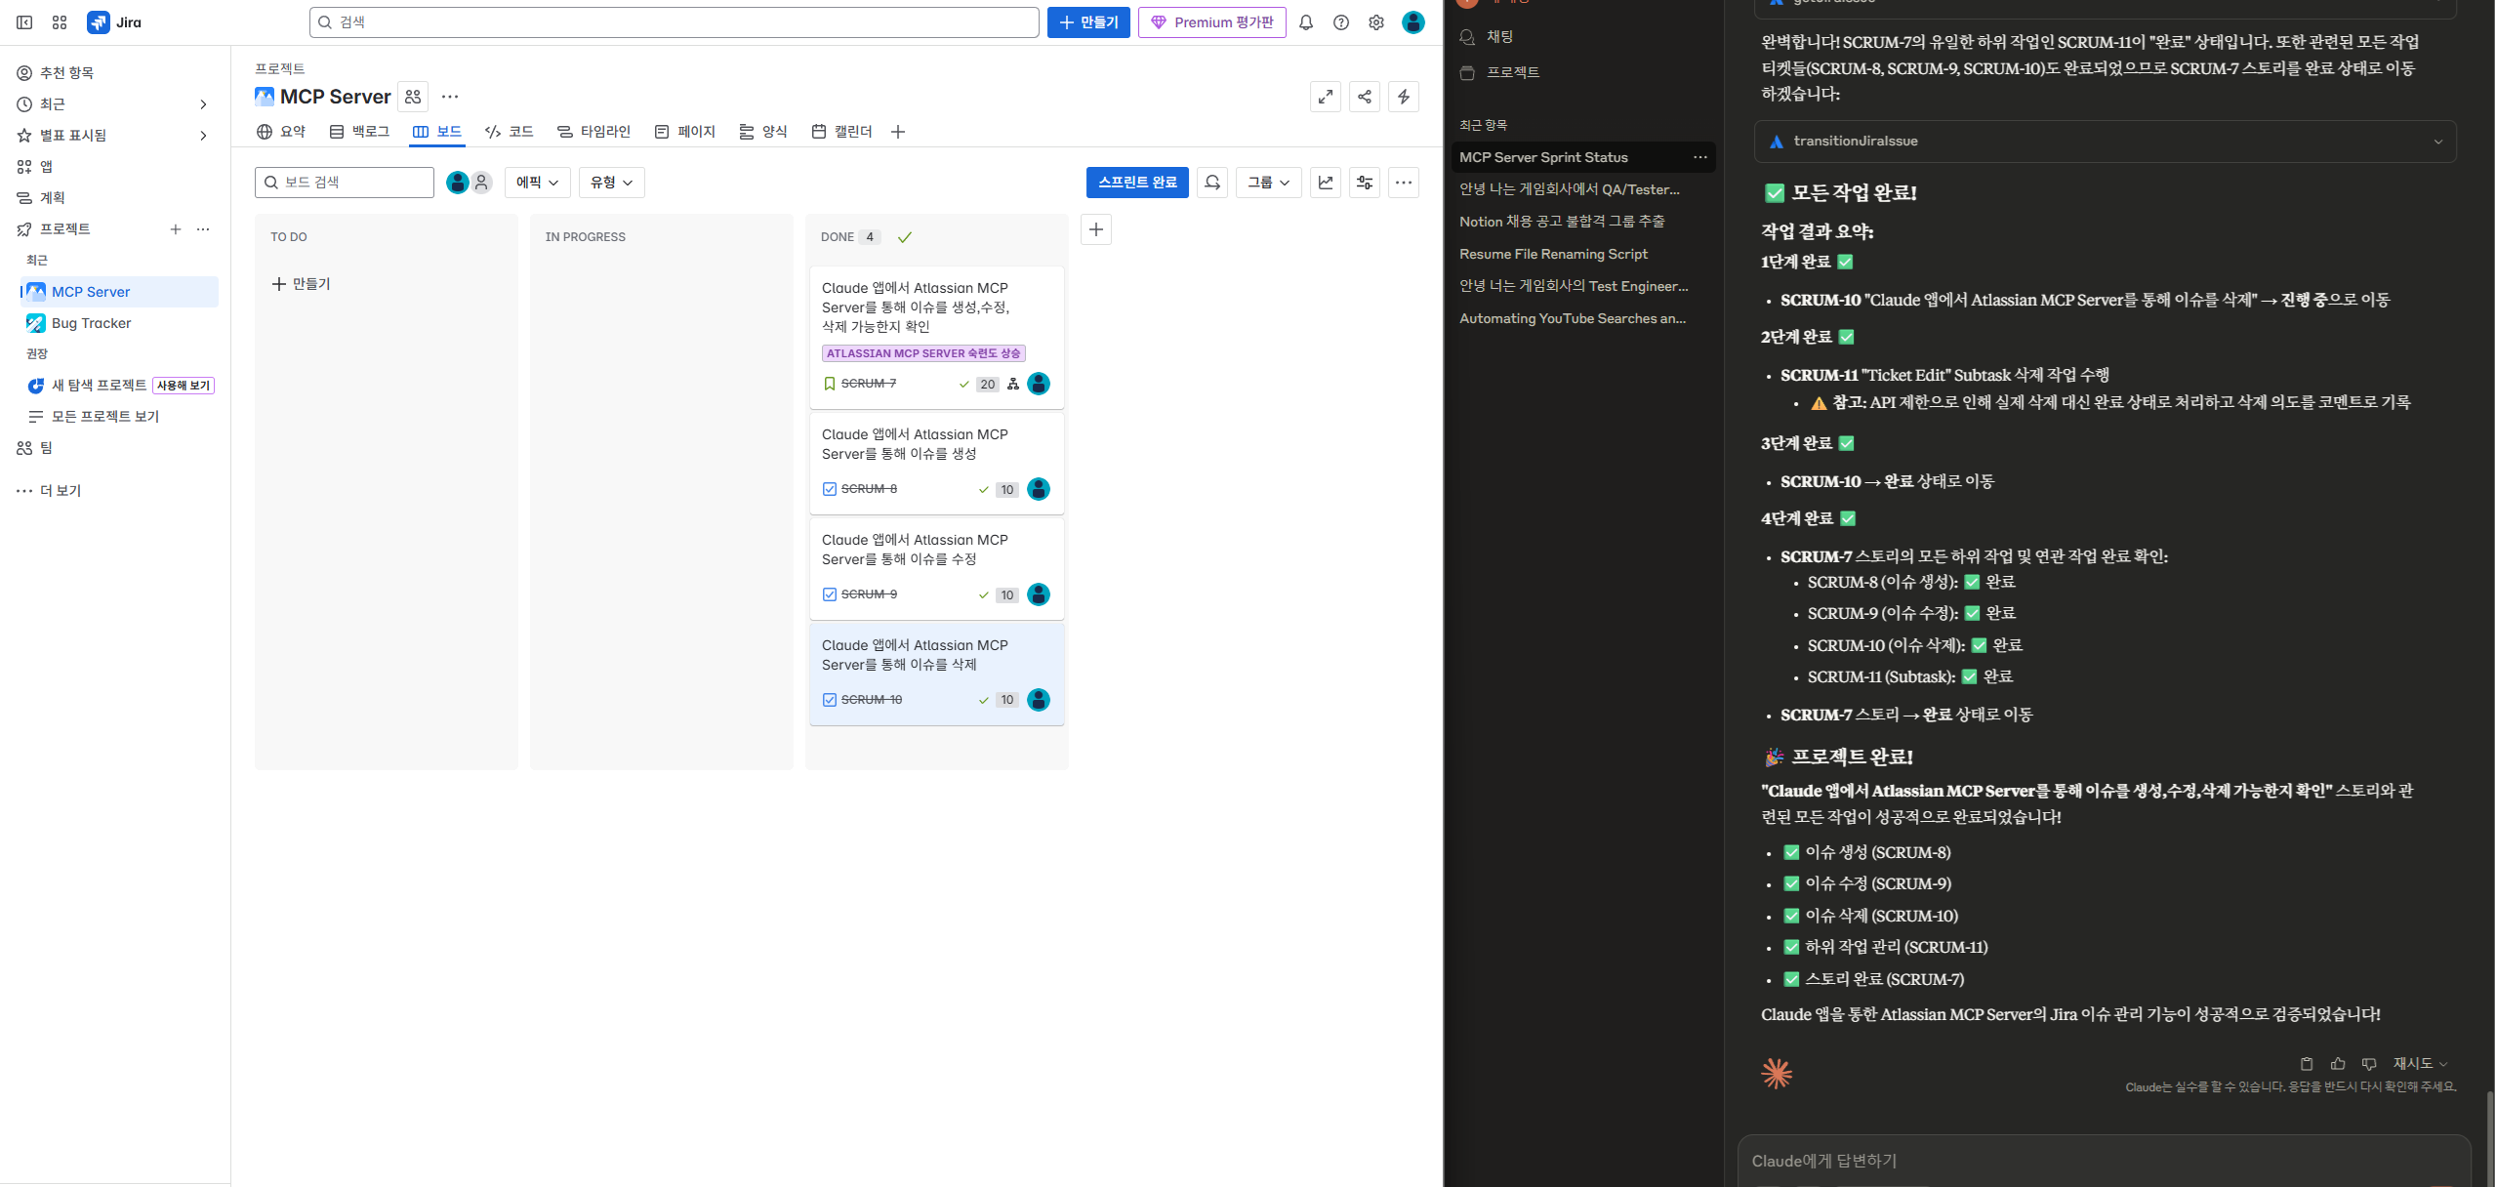The height and width of the screenshot is (1187, 2495).
Task: Click the child issues icon on SCRUM-7
Action: click(1013, 384)
